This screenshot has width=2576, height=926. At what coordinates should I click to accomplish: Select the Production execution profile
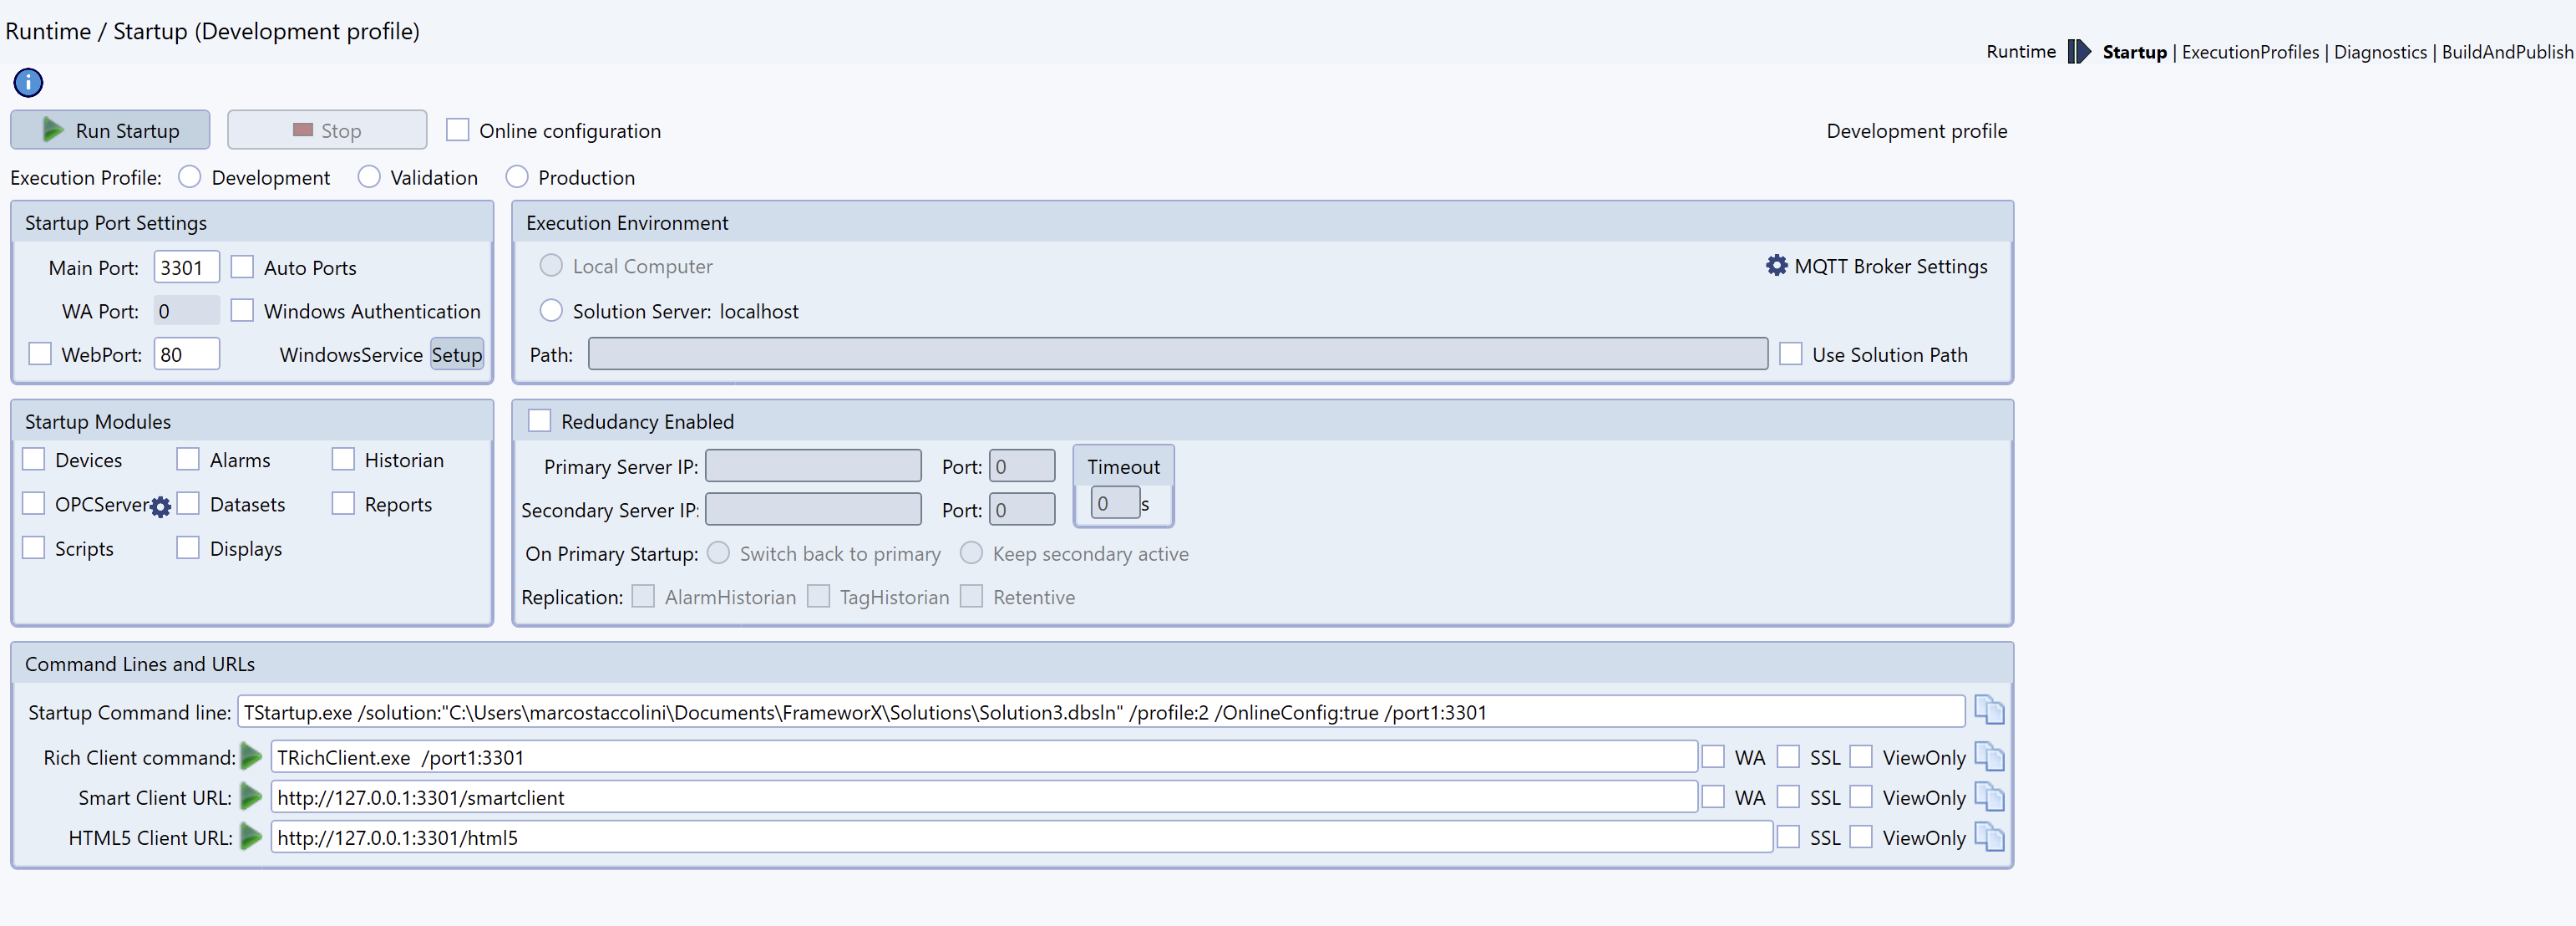[x=516, y=177]
